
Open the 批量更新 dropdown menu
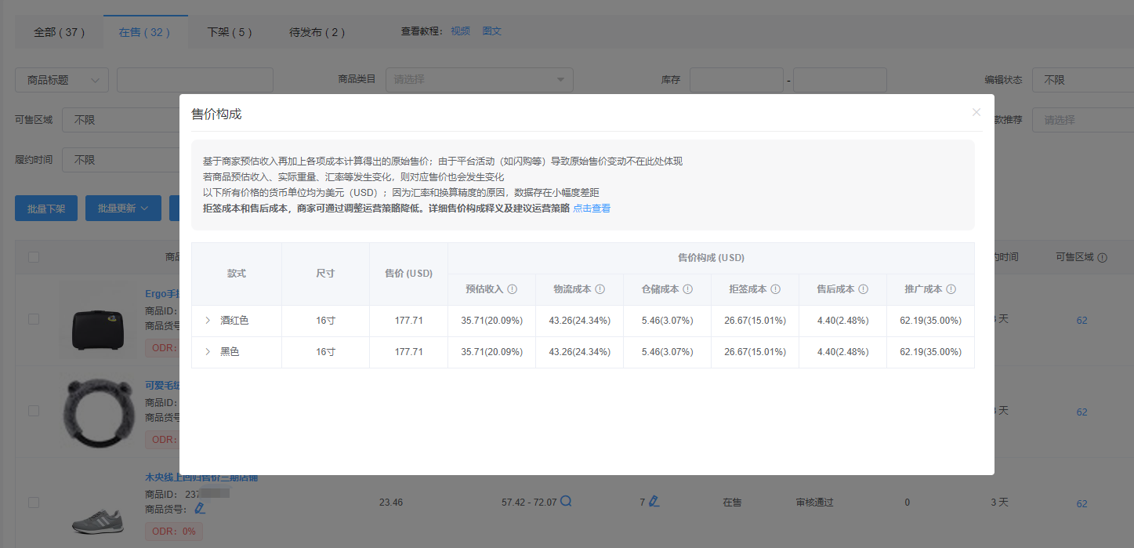[123, 208]
